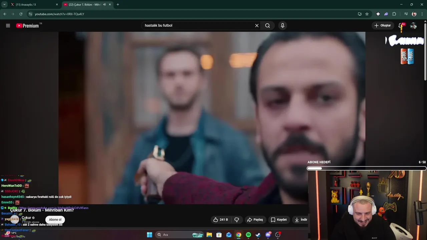Open File Explorer from the taskbar
This screenshot has height=240, width=427.
click(x=209, y=235)
